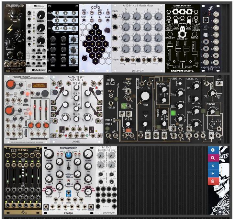235x219 pixels.
Task: Click the 'A-138m 4x4 Matrix Mixer' title text
Action: pos(138,6)
